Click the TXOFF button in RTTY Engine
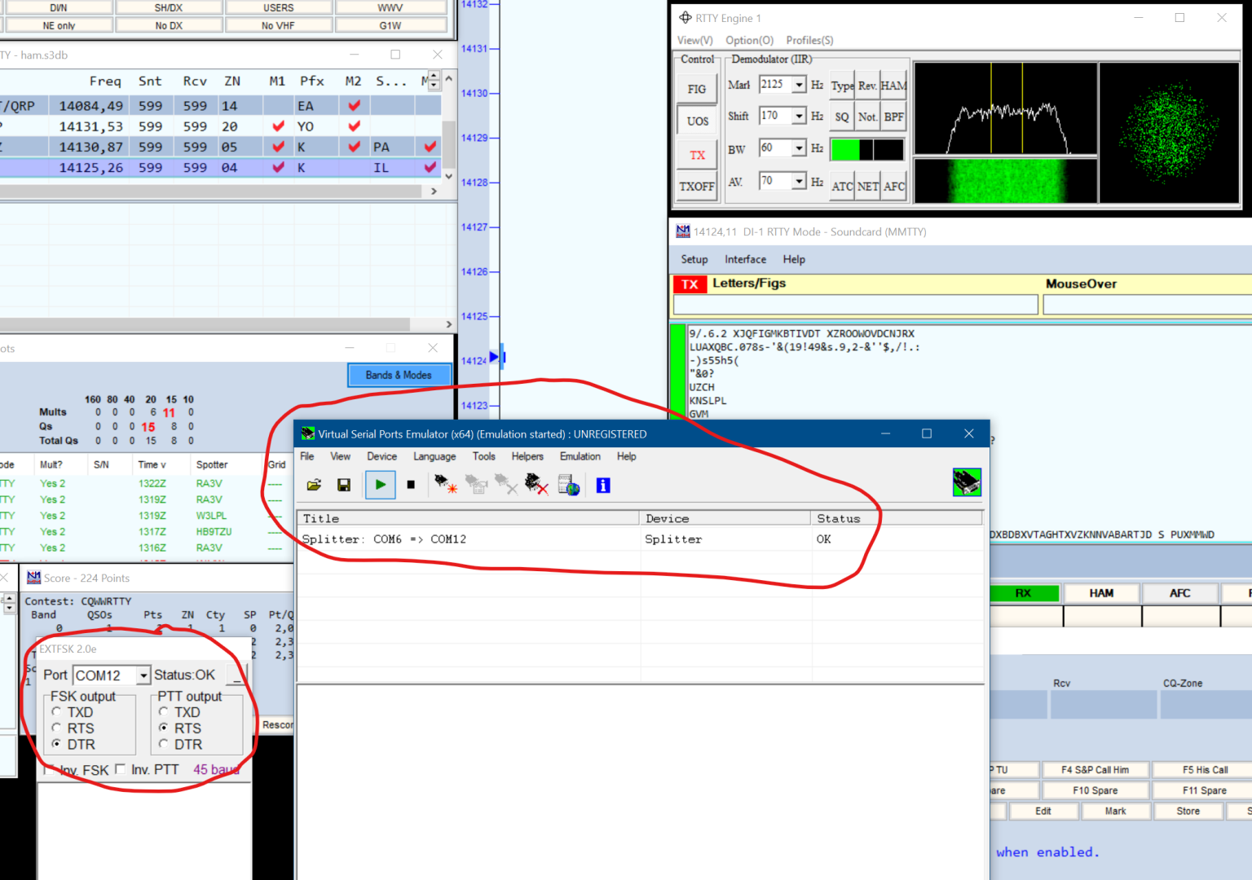The image size is (1252, 880). click(x=697, y=187)
